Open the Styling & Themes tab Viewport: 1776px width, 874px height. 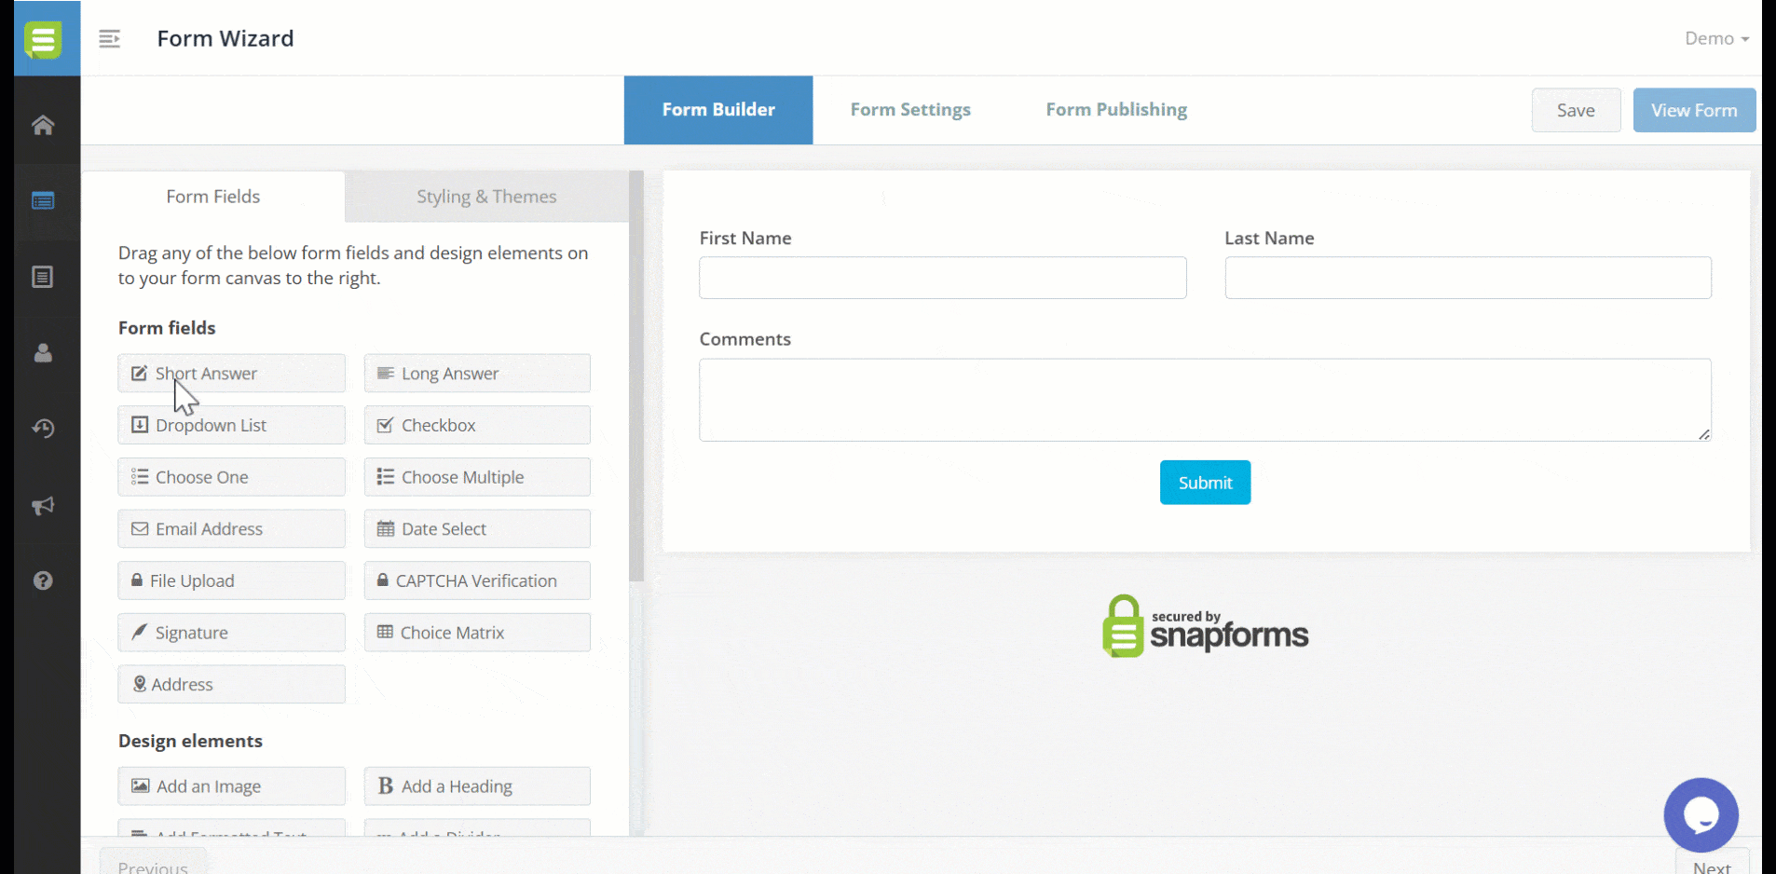click(x=485, y=197)
